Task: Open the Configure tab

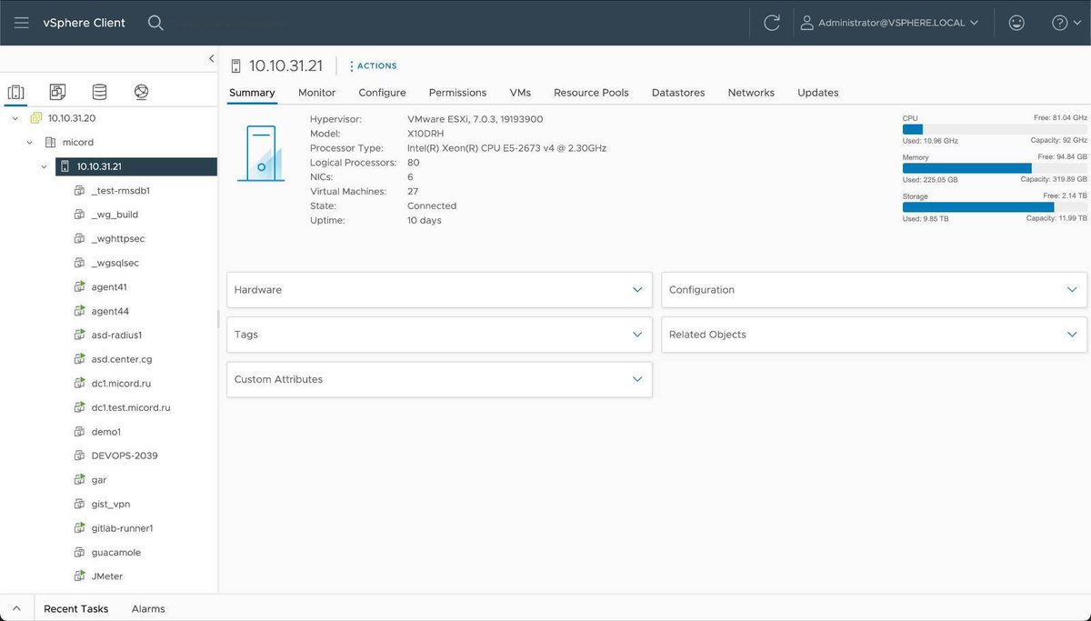Action: [x=382, y=93]
